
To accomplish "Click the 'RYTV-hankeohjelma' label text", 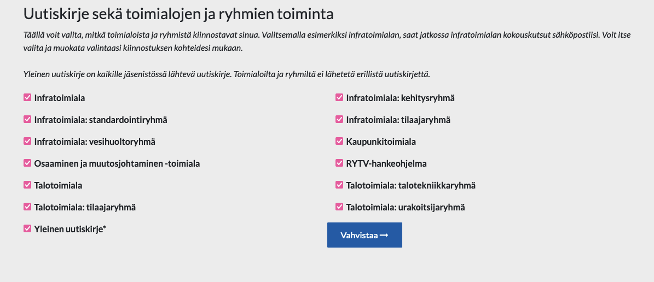I will tap(386, 163).
